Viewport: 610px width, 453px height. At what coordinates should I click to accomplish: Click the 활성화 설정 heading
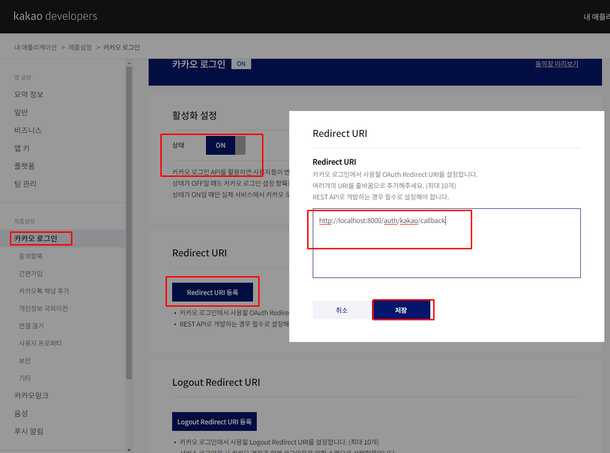tap(194, 115)
